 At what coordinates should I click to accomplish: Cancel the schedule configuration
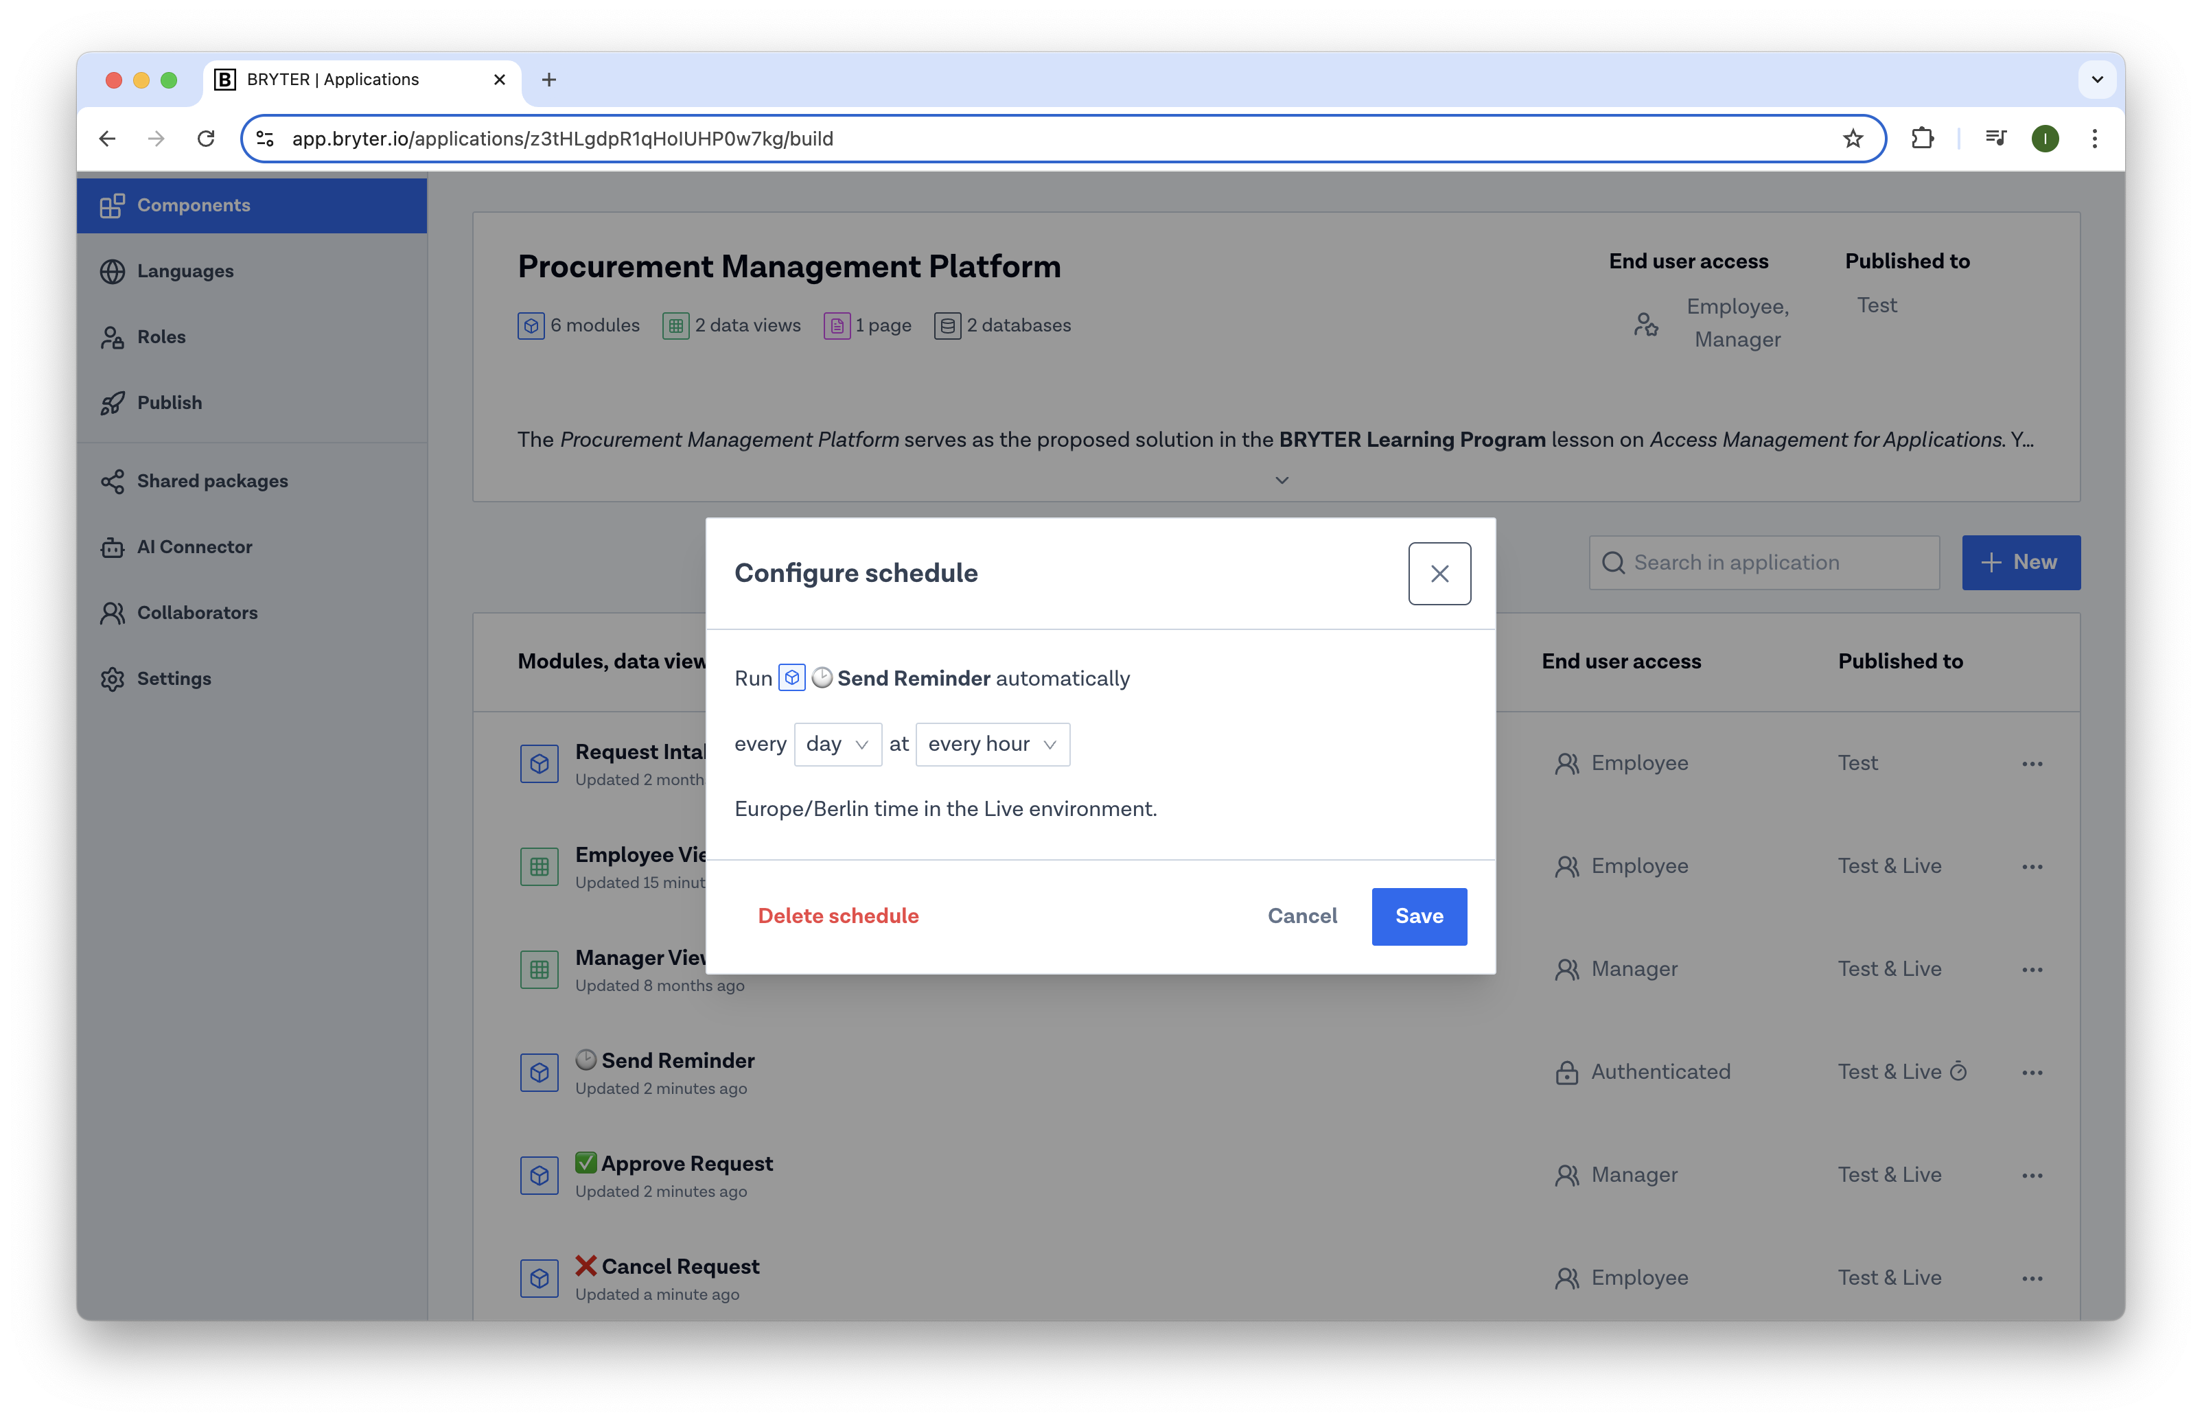click(x=1301, y=916)
